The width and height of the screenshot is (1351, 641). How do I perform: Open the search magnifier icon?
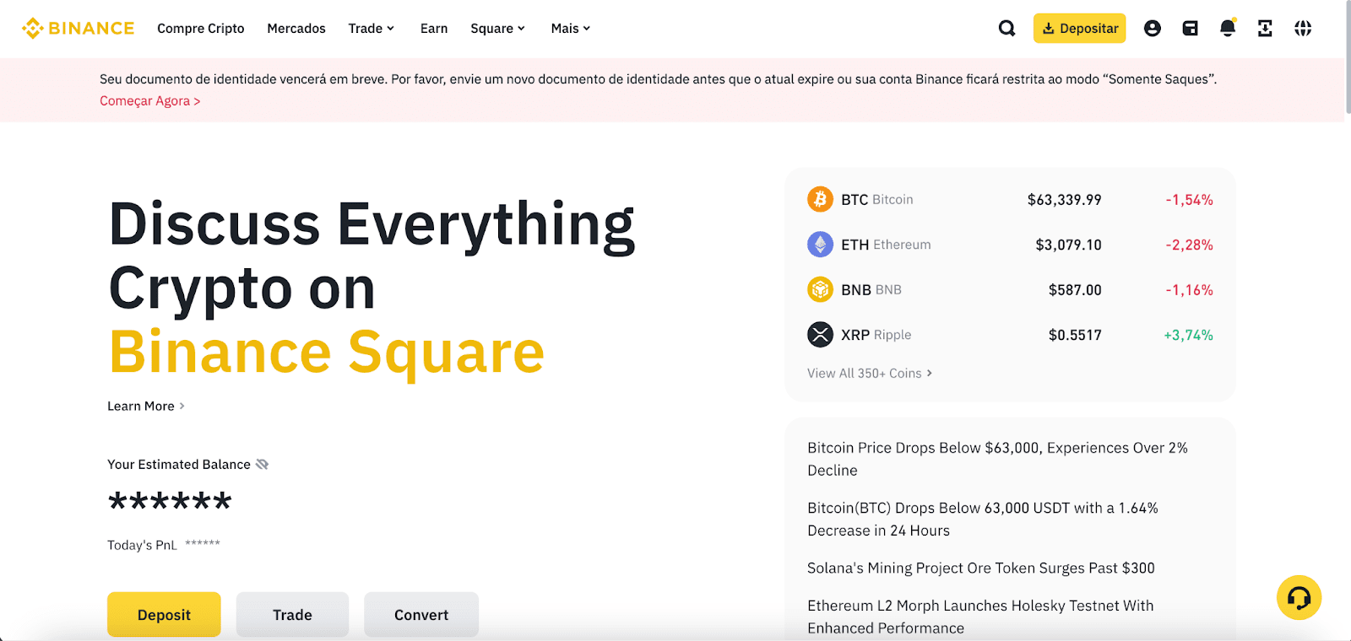[x=1006, y=28]
